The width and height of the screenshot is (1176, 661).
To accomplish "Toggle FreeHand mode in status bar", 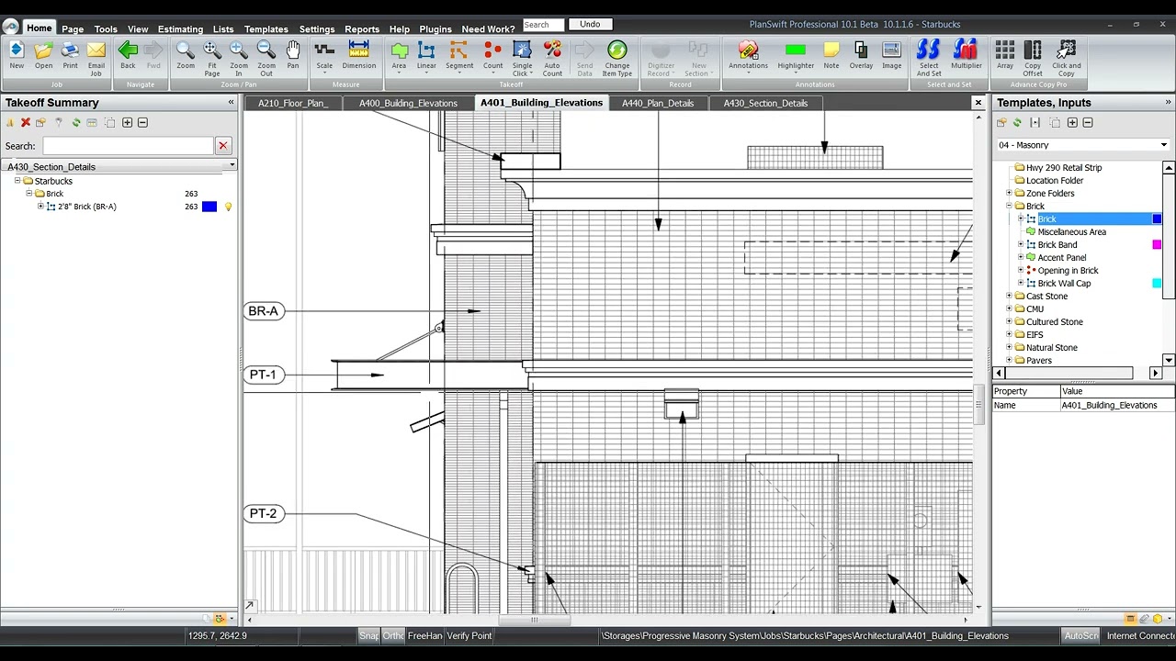I will 424,635.
